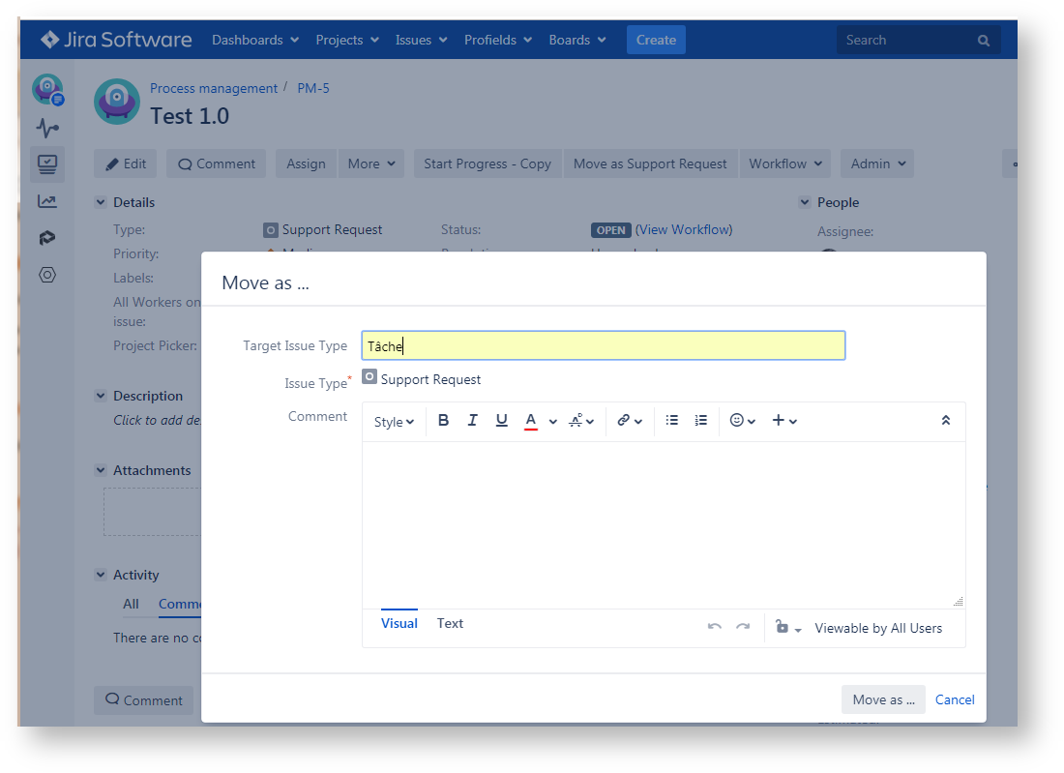Insert a bullet list in comment
The height and width of the screenshot is (773, 1064).
point(672,421)
